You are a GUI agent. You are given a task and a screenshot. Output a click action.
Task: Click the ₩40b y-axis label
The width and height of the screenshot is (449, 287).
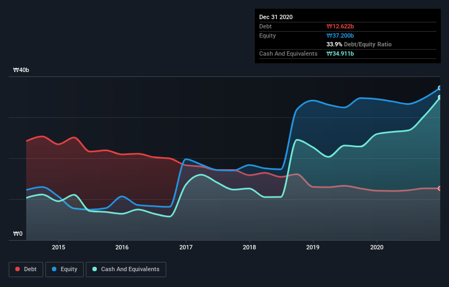(x=21, y=70)
